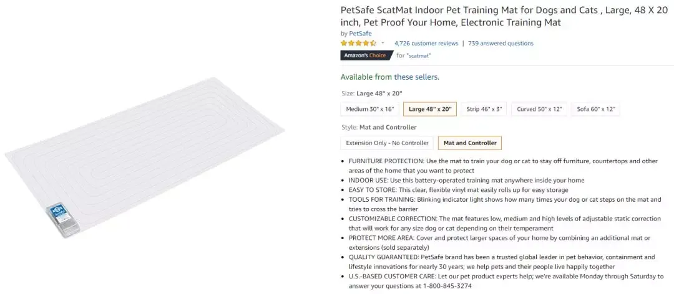Click the PetSafe ScatMat product title
This screenshot has width=674, height=294.
[x=504, y=16]
